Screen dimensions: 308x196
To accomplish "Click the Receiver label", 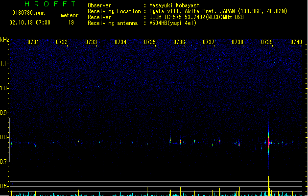I will click(x=99, y=17).
